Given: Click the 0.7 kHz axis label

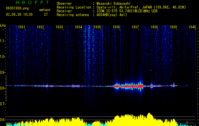Looking at the screenshot, I should coord(3,104).
